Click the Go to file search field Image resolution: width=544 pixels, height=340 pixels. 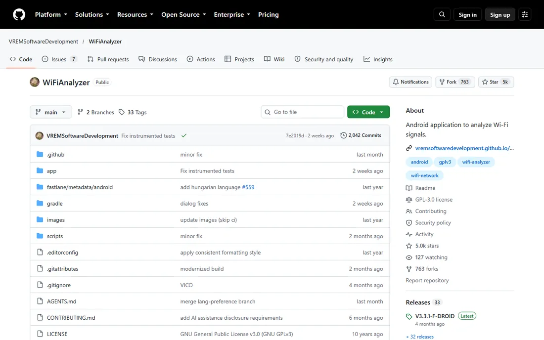[302, 112]
